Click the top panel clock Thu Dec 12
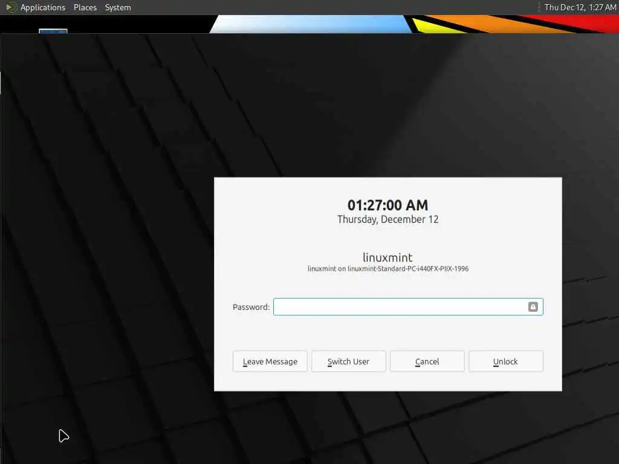The image size is (619, 464). (x=580, y=7)
